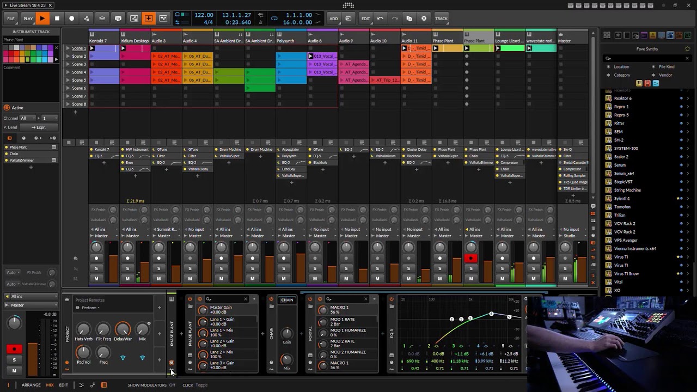Open the inspector All ins input dropdown
This screenshot has width=697, height=392.
[30, 297]
